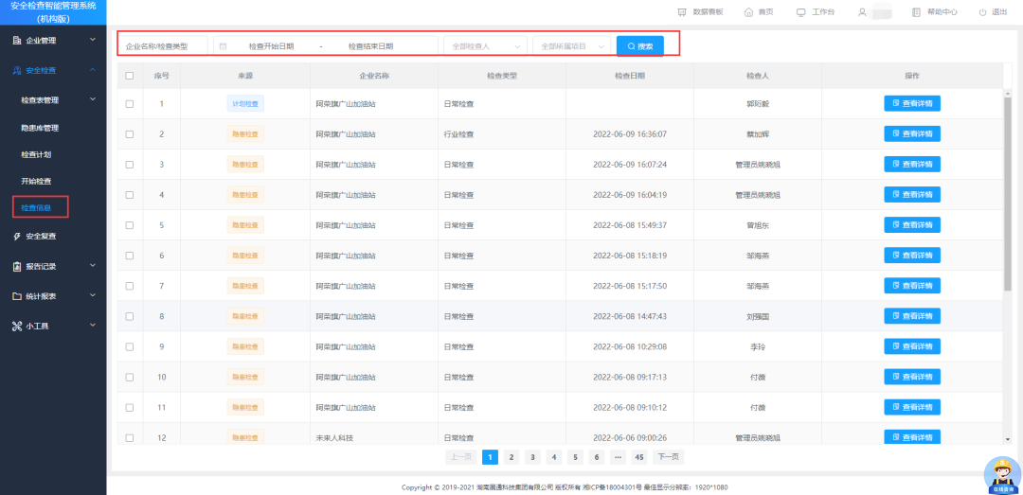Screen dimensions: 1023x495
Task: Open the online customer service mascot icon
Action: pos(1000,474)
